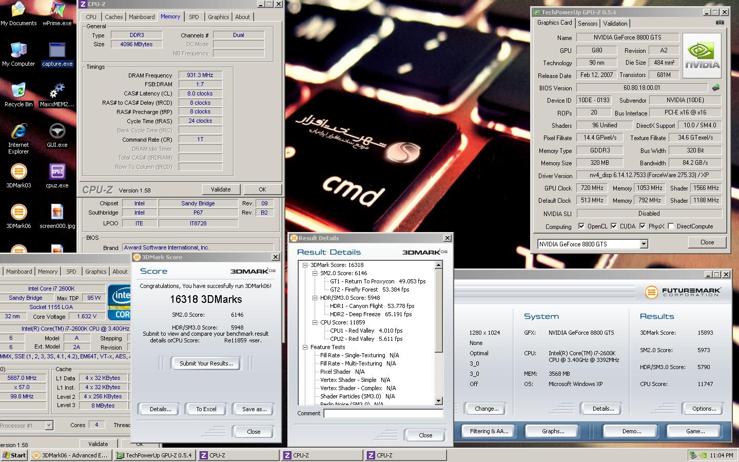Collapse the SM2.0 Score tree node

(x=315, y=273)
